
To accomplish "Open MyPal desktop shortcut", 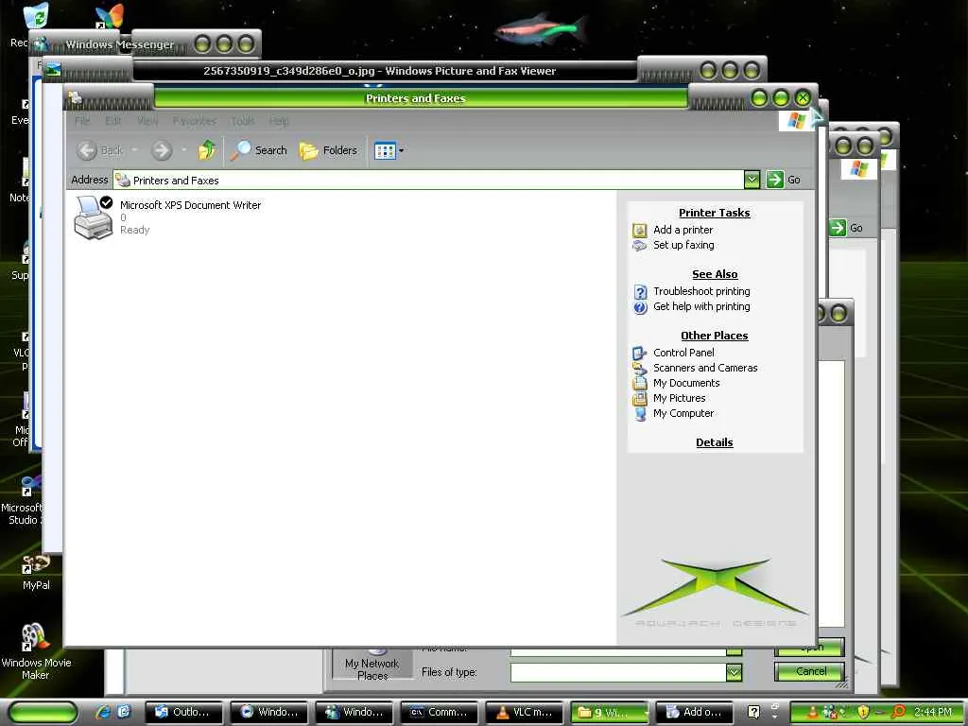I will 36,572.
